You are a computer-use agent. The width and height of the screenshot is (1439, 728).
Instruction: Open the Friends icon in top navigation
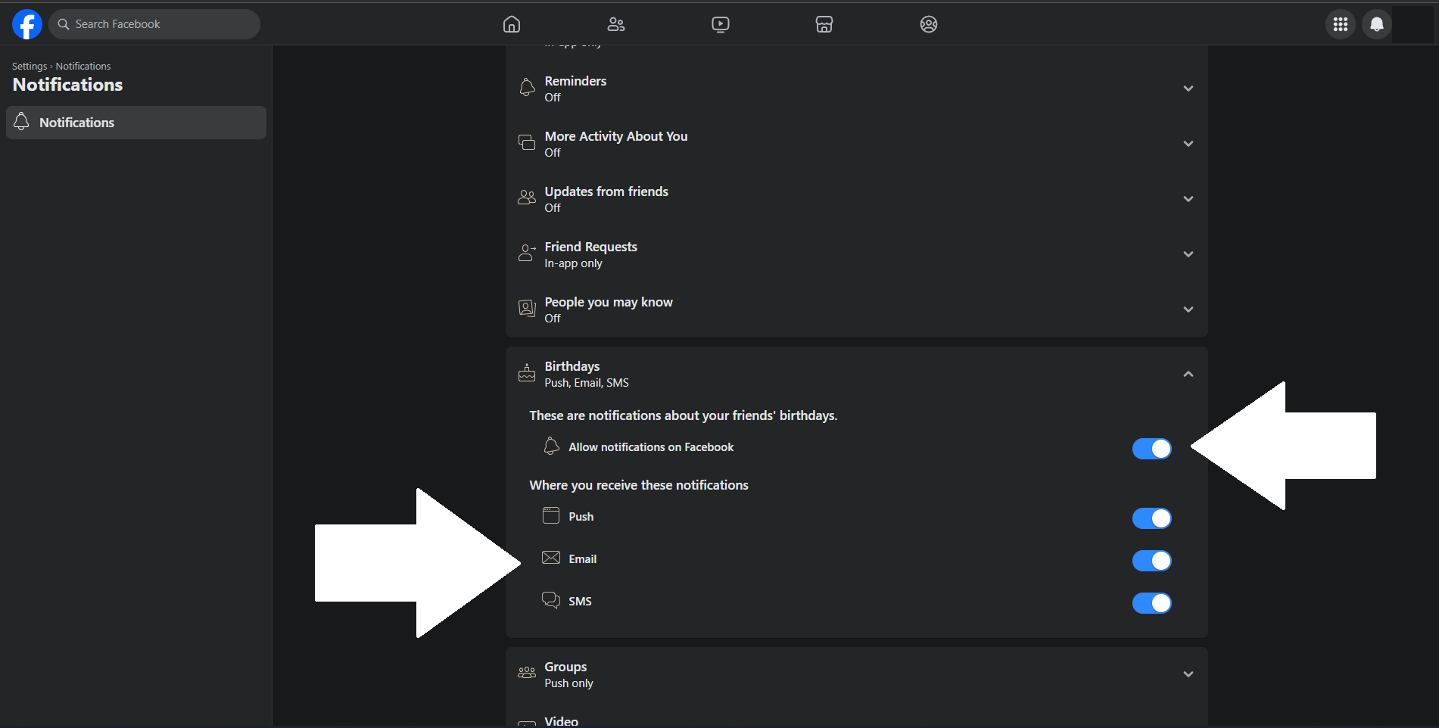(x=615, y=23)
